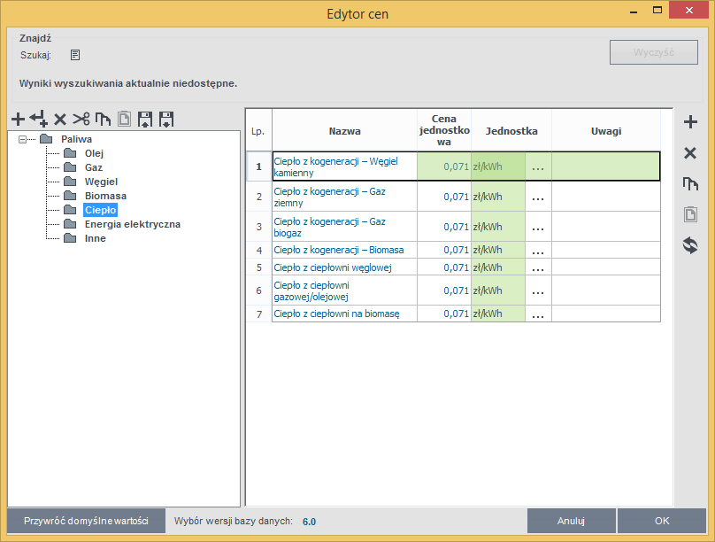This screenshot has width=715, height=542.
Task: Minimize the Edytor cen window
Action: 634,11
